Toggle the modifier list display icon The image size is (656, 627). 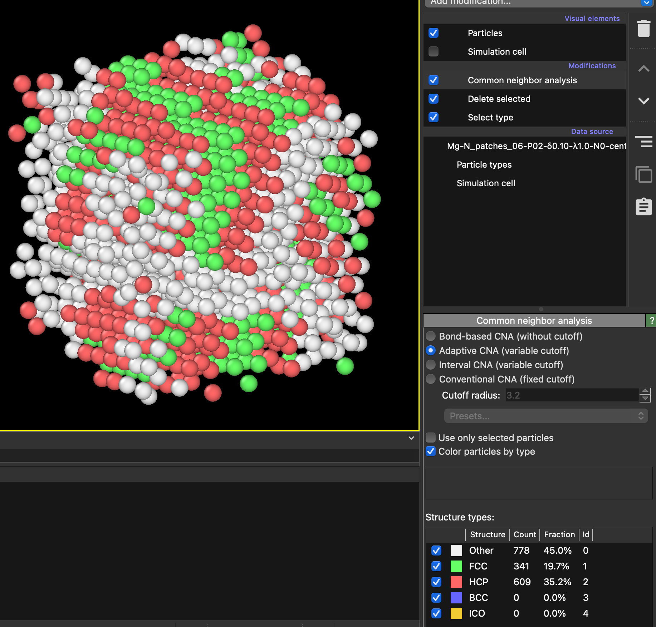coord(643,142)
